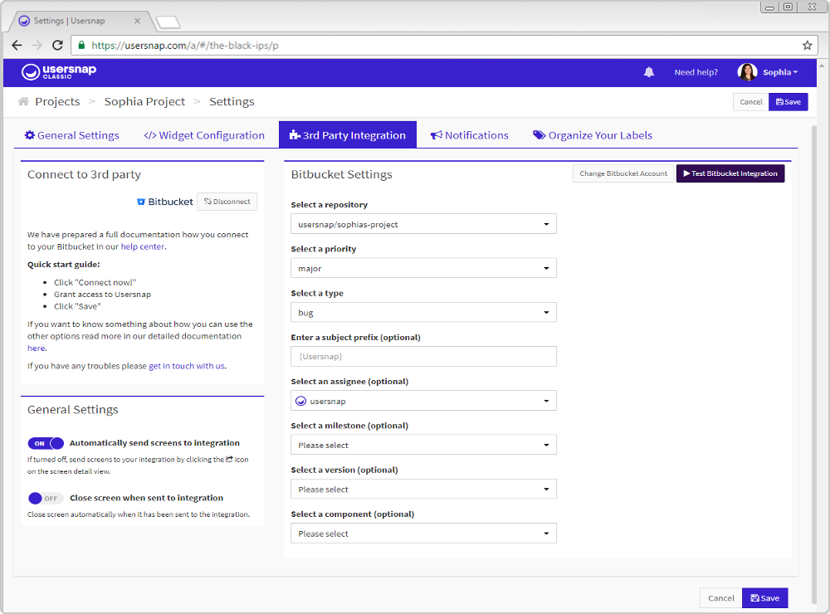Click the Usersnap Classic logo
Image resolution: width=830 pixels, height=614 pixels.
point(59,71)
